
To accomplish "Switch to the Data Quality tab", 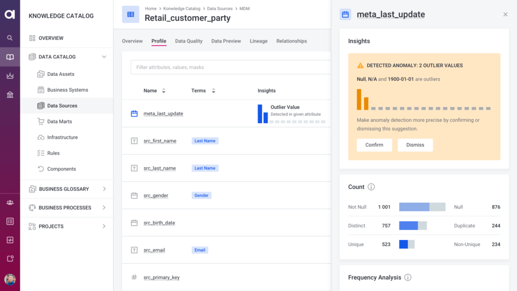I will pos(188,41).
